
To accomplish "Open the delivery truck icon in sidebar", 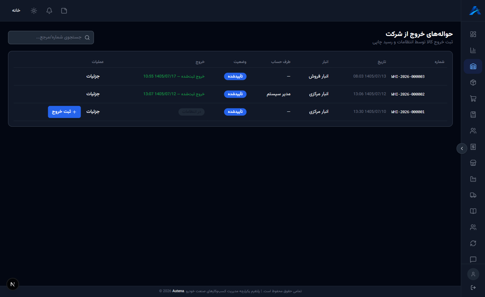I will coord(473,195).
